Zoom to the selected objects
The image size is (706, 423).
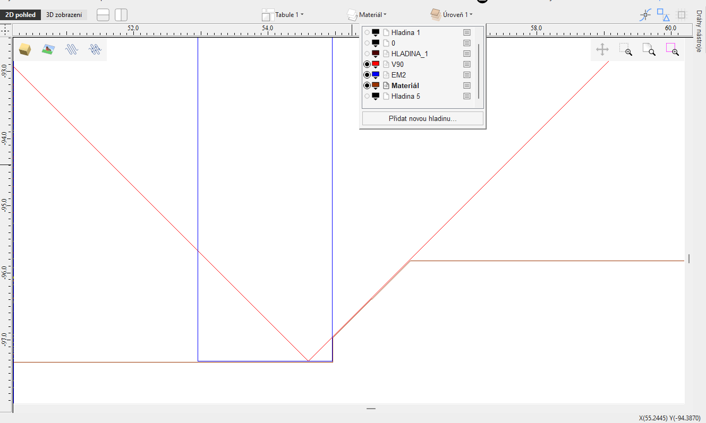(x=672, y=50)
